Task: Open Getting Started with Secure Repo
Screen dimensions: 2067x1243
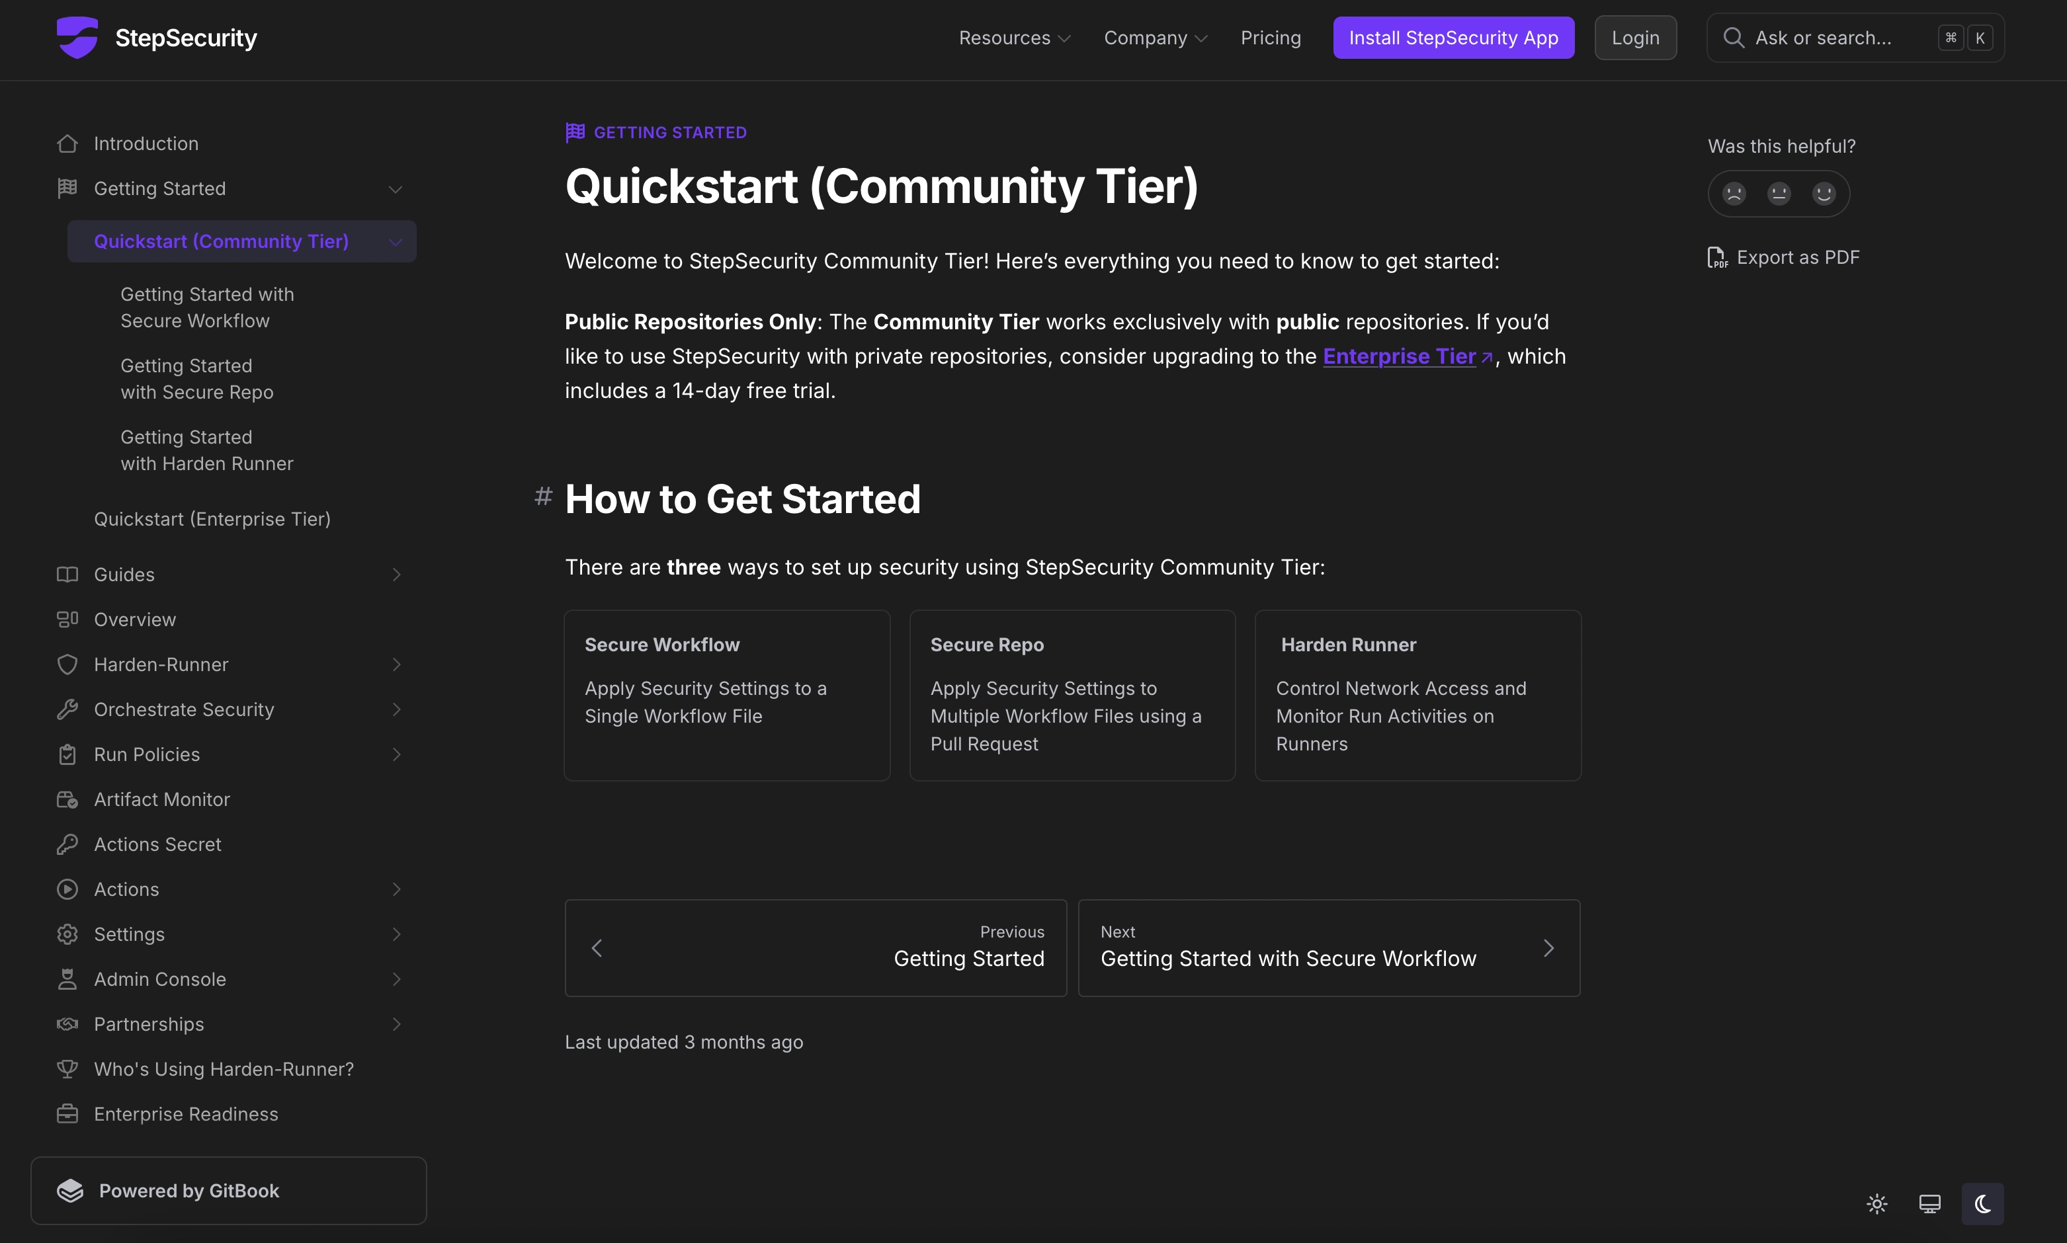Action: (x=197, y=379)
